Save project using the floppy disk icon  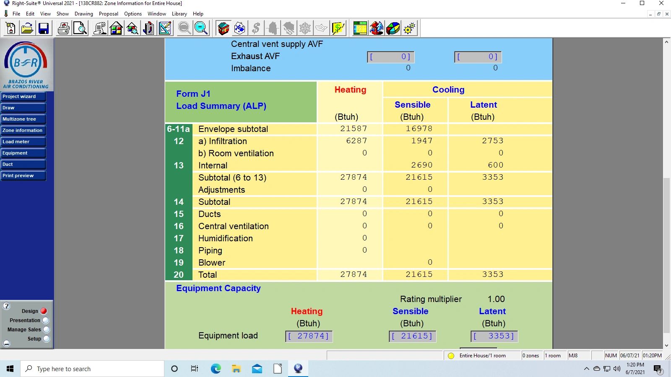click(x=44, y=28)
